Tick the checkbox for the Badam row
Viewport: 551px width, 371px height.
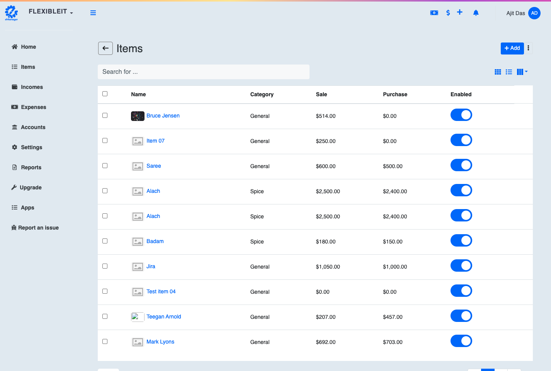tap(105, 241)
